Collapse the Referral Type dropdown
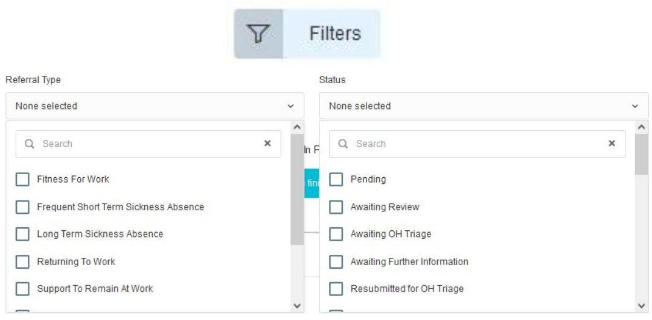 tap(155, 106)
